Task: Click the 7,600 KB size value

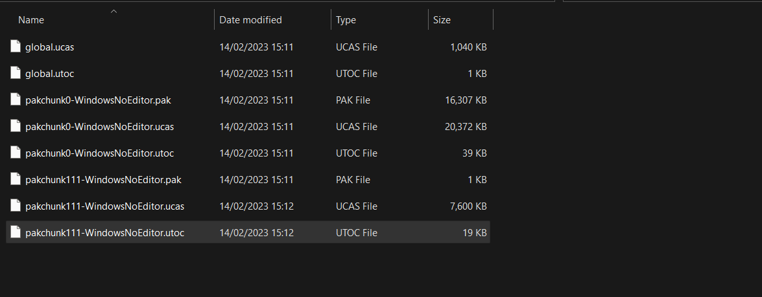Action: point(468,206)
